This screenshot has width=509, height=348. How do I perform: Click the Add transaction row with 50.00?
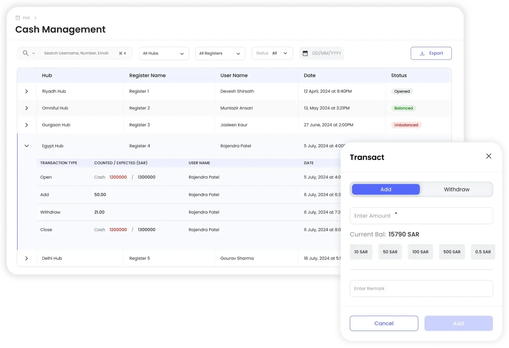pos(44,195)
